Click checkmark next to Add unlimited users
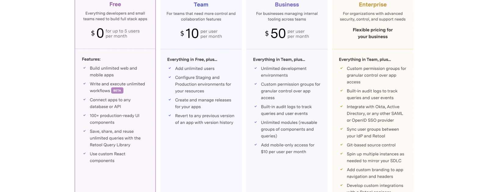This screenshot has width=488, height=192. 170,68
